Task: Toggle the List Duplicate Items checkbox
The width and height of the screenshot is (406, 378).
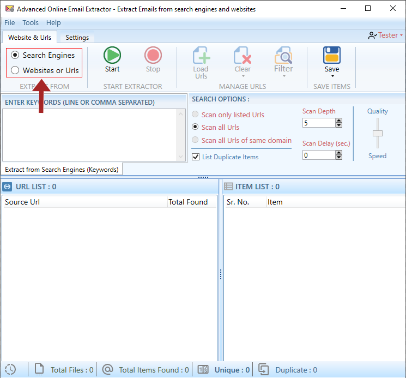Action: point(196,157)
